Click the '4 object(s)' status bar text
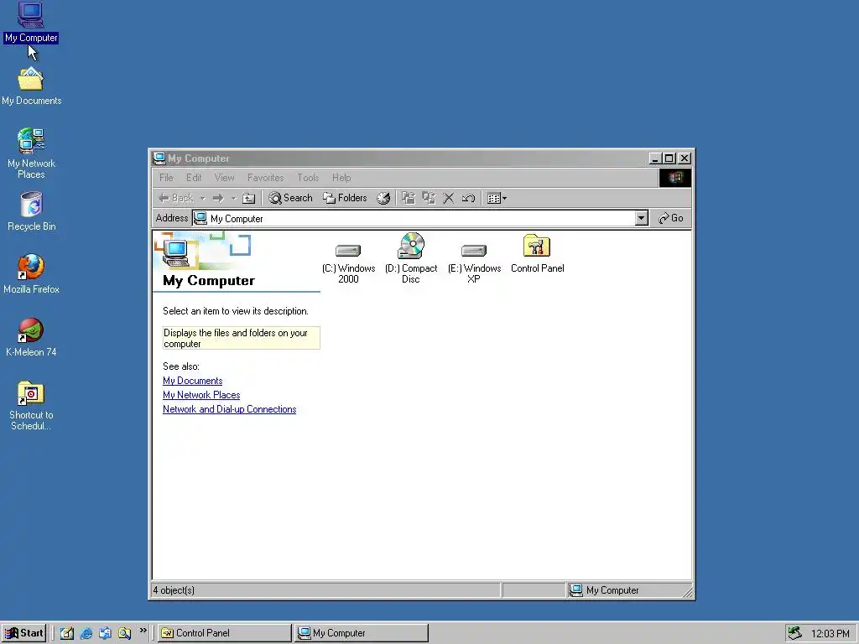 click(174, 590)
